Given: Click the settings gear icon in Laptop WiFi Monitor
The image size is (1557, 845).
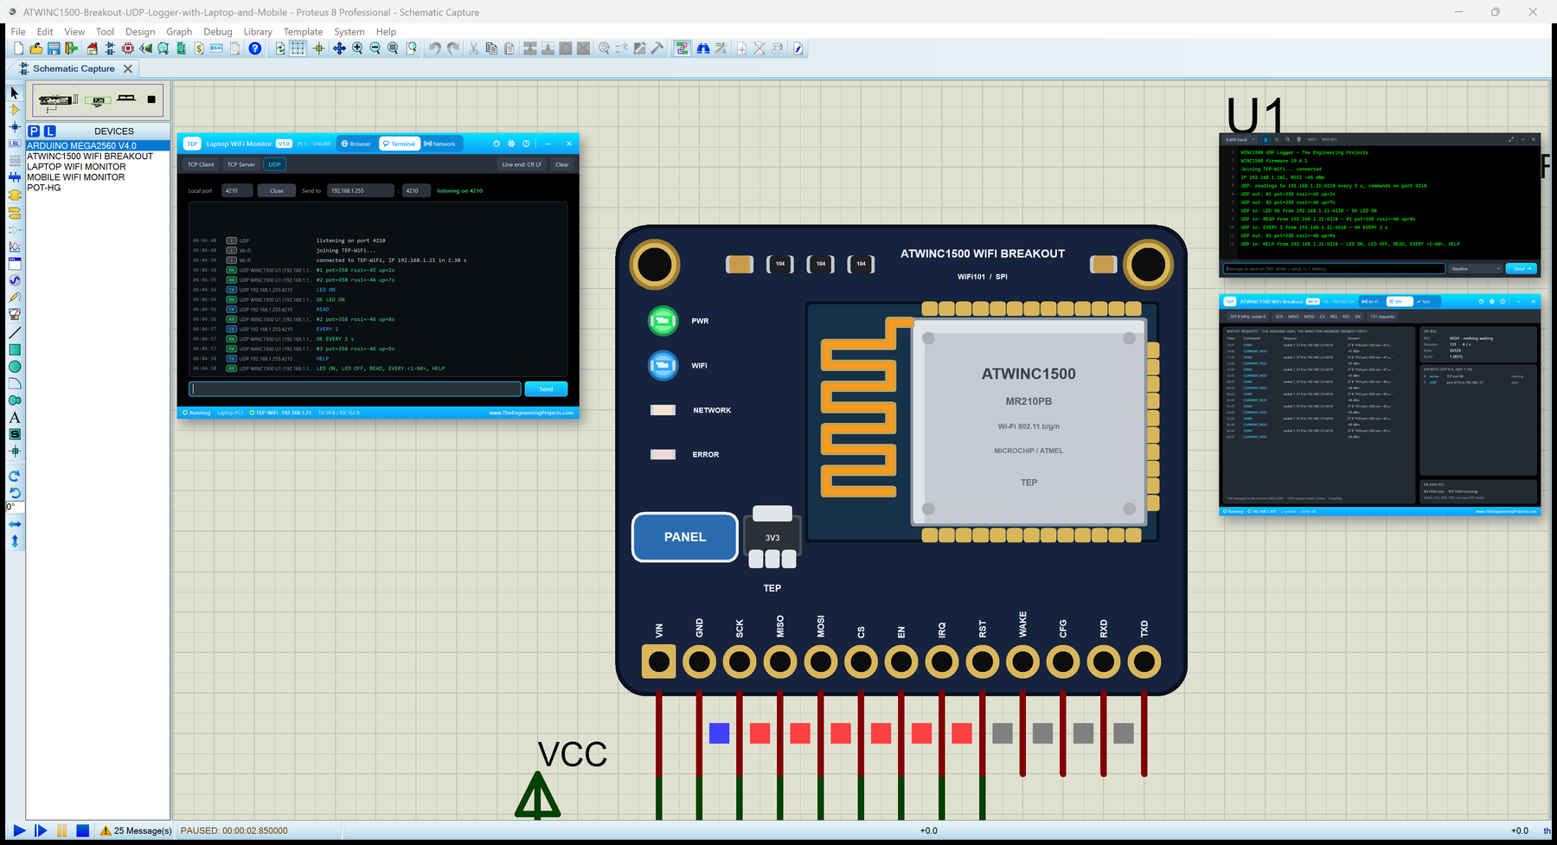Looking at the screenshot, I should (511, 144).
